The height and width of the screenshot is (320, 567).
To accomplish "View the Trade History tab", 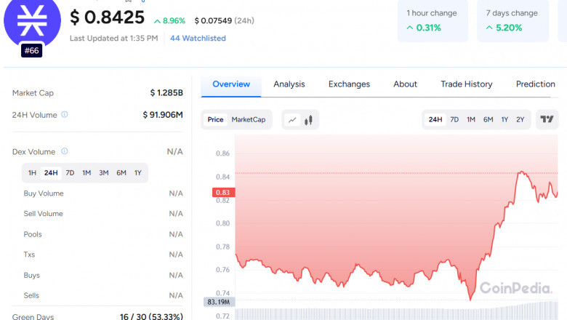I will pos(467,84).
